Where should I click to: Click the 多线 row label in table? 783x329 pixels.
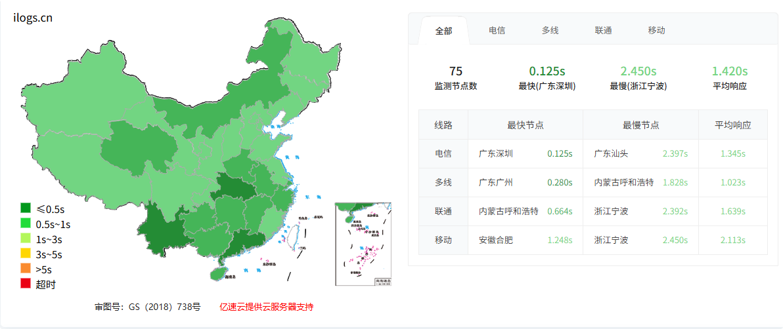tap(443, 182)
